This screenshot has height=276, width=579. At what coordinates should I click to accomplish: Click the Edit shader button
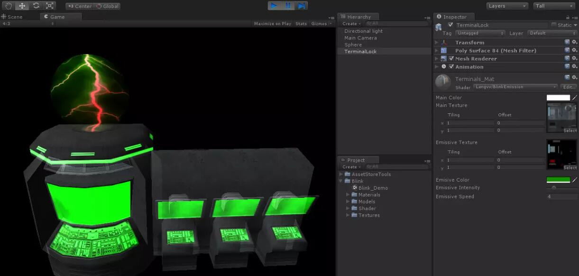click(x=569, y=87)
